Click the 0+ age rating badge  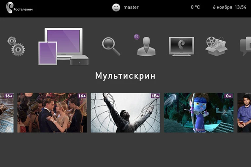click(x=229, y=96)
